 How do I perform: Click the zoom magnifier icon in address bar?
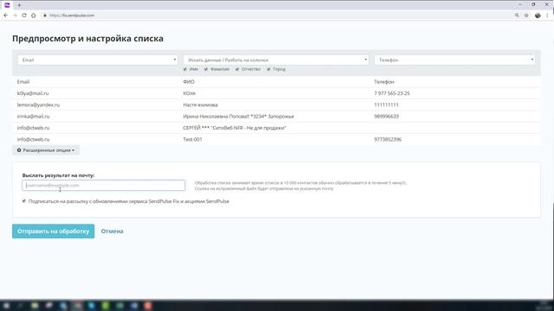click(x=517, y=16)
